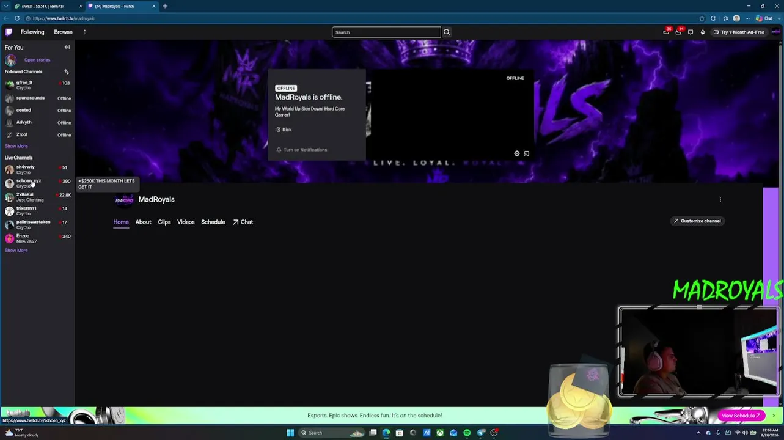Switch to the About tab
This screenshot has height=440, width=784.
(x=143, y=222)
